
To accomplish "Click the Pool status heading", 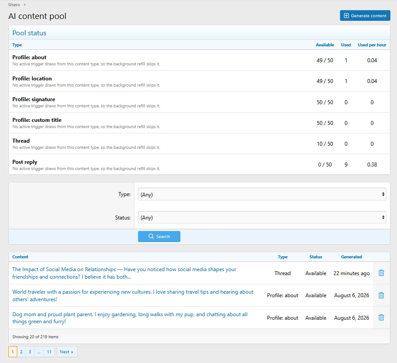I will 29,33.
